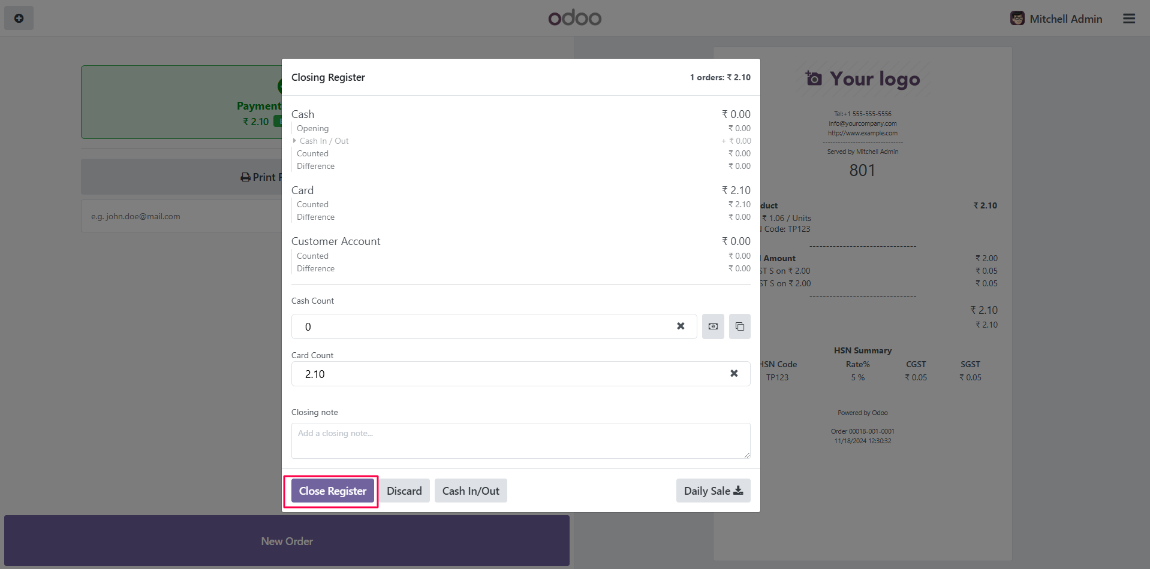Type in the Closing note textarea
Viewport: 1150px width, 569px height.
pos(520,441)
